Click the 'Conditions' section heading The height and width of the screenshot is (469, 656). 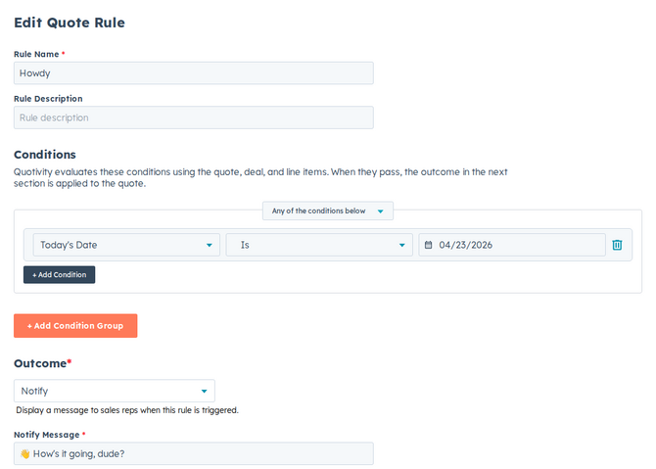coord(45,155)
